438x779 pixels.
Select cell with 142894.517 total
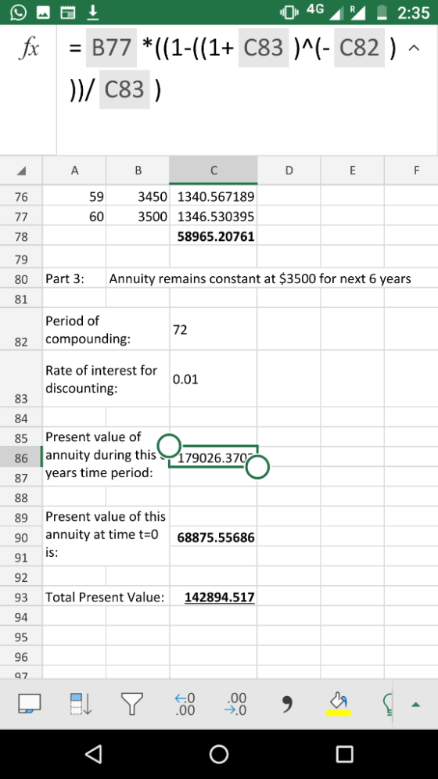click(213, 597)
